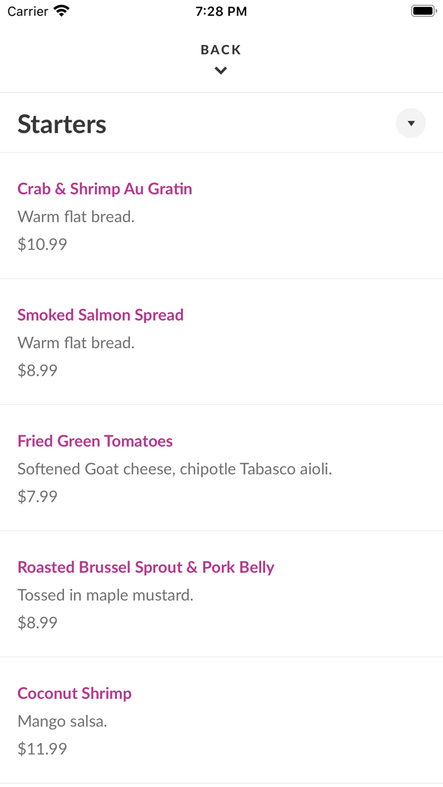View the Fried Green Tomatoes dish

click(95, 441)
